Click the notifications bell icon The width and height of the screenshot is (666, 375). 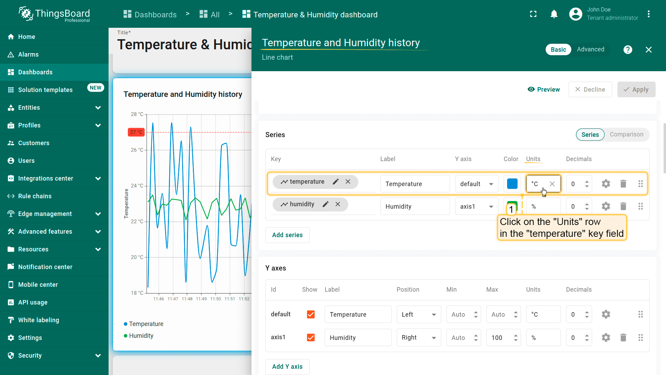click(x=554, y=14)
